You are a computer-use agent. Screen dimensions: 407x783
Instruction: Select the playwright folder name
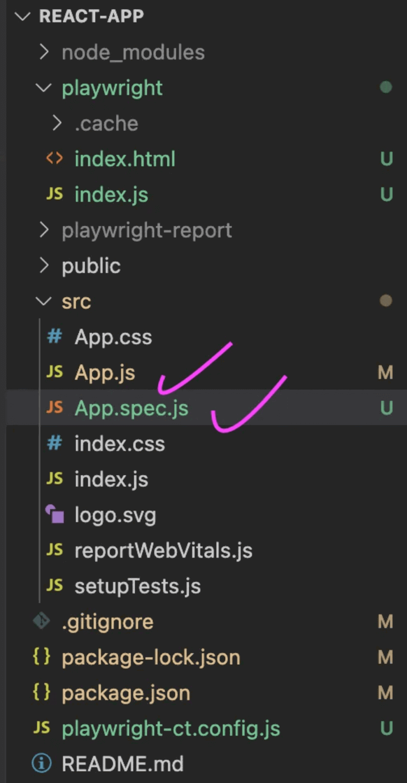(x=112, y=88)
